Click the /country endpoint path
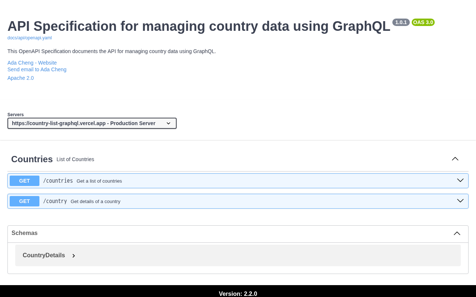The height and width of the screenshot is (297, 476). (x=55, y=201)
